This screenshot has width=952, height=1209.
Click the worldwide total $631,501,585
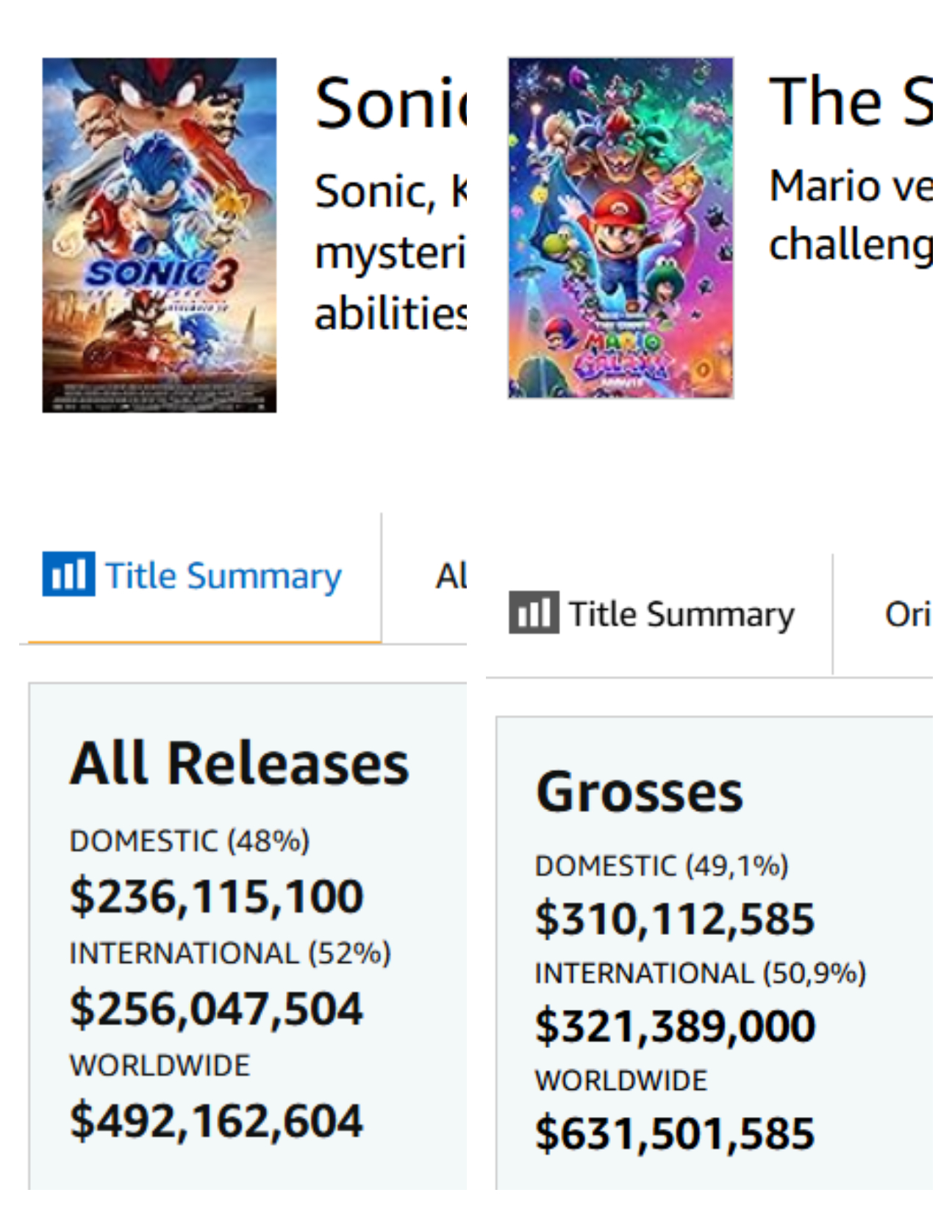(675, 1133)
